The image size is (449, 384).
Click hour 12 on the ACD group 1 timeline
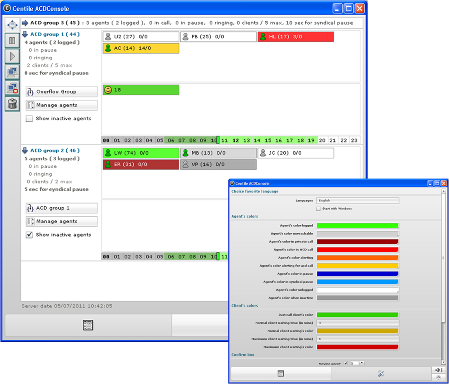236,140
